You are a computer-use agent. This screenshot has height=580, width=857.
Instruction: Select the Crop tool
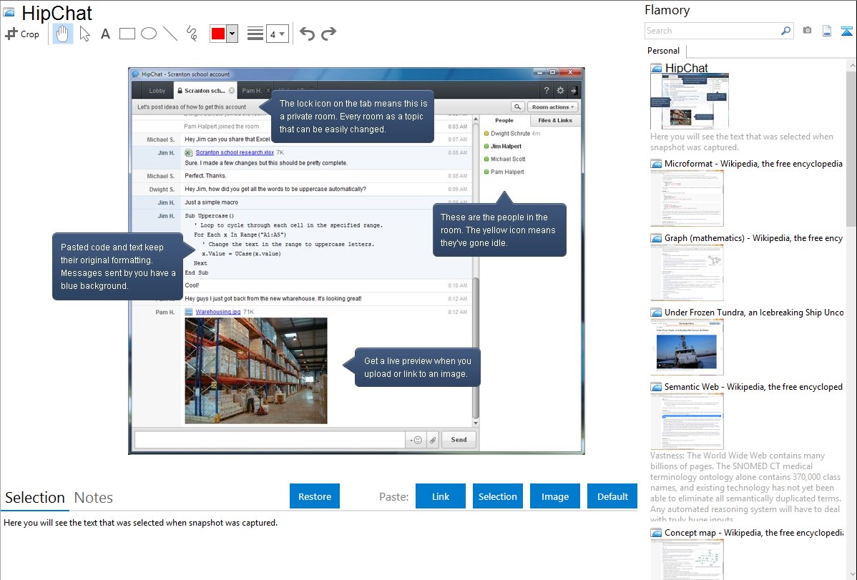(x=22, y=34)
